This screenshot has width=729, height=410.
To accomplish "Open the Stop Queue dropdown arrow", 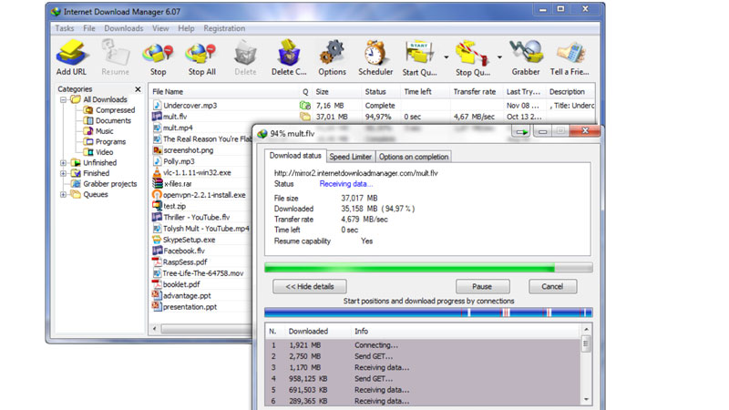I will click(x=499, y=57).
